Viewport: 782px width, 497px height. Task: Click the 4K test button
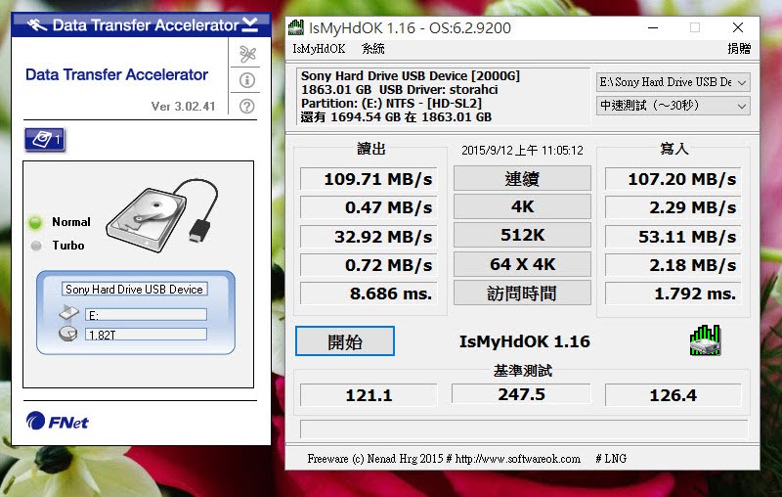tap(522, 206)
